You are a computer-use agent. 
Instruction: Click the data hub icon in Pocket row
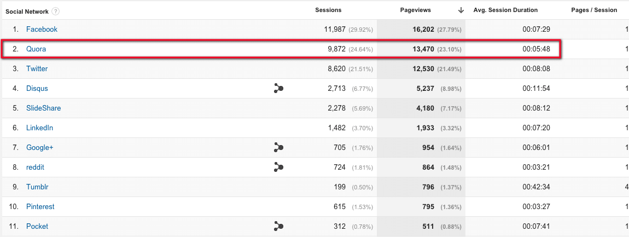pyautogui.click(x=278, y=226)
